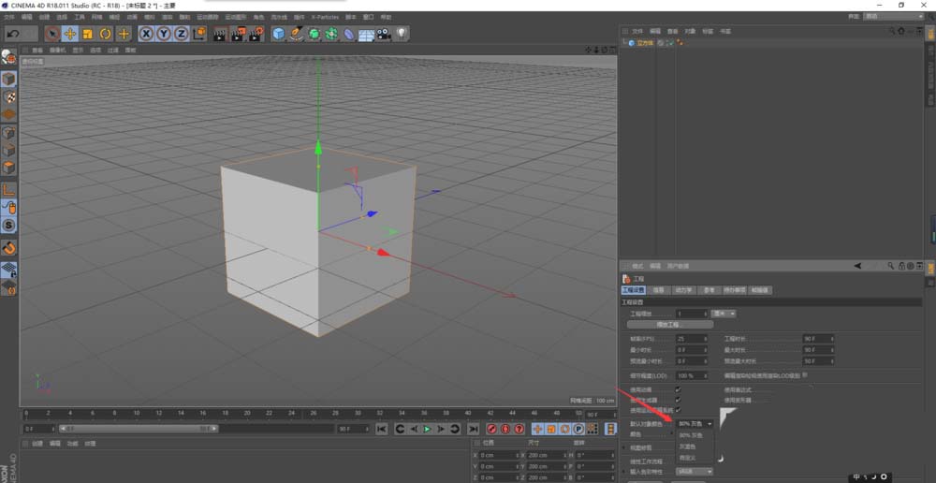Screen dimensions: 936x483
Task: Open the 工程缩放 unit dropdown
Action: pos(724,314)
